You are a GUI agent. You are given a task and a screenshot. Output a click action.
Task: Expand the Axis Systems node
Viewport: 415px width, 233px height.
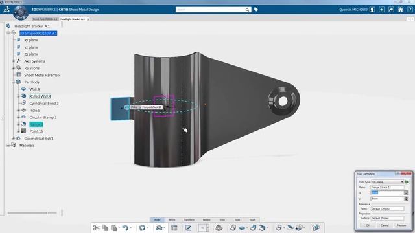pos(13,61)
